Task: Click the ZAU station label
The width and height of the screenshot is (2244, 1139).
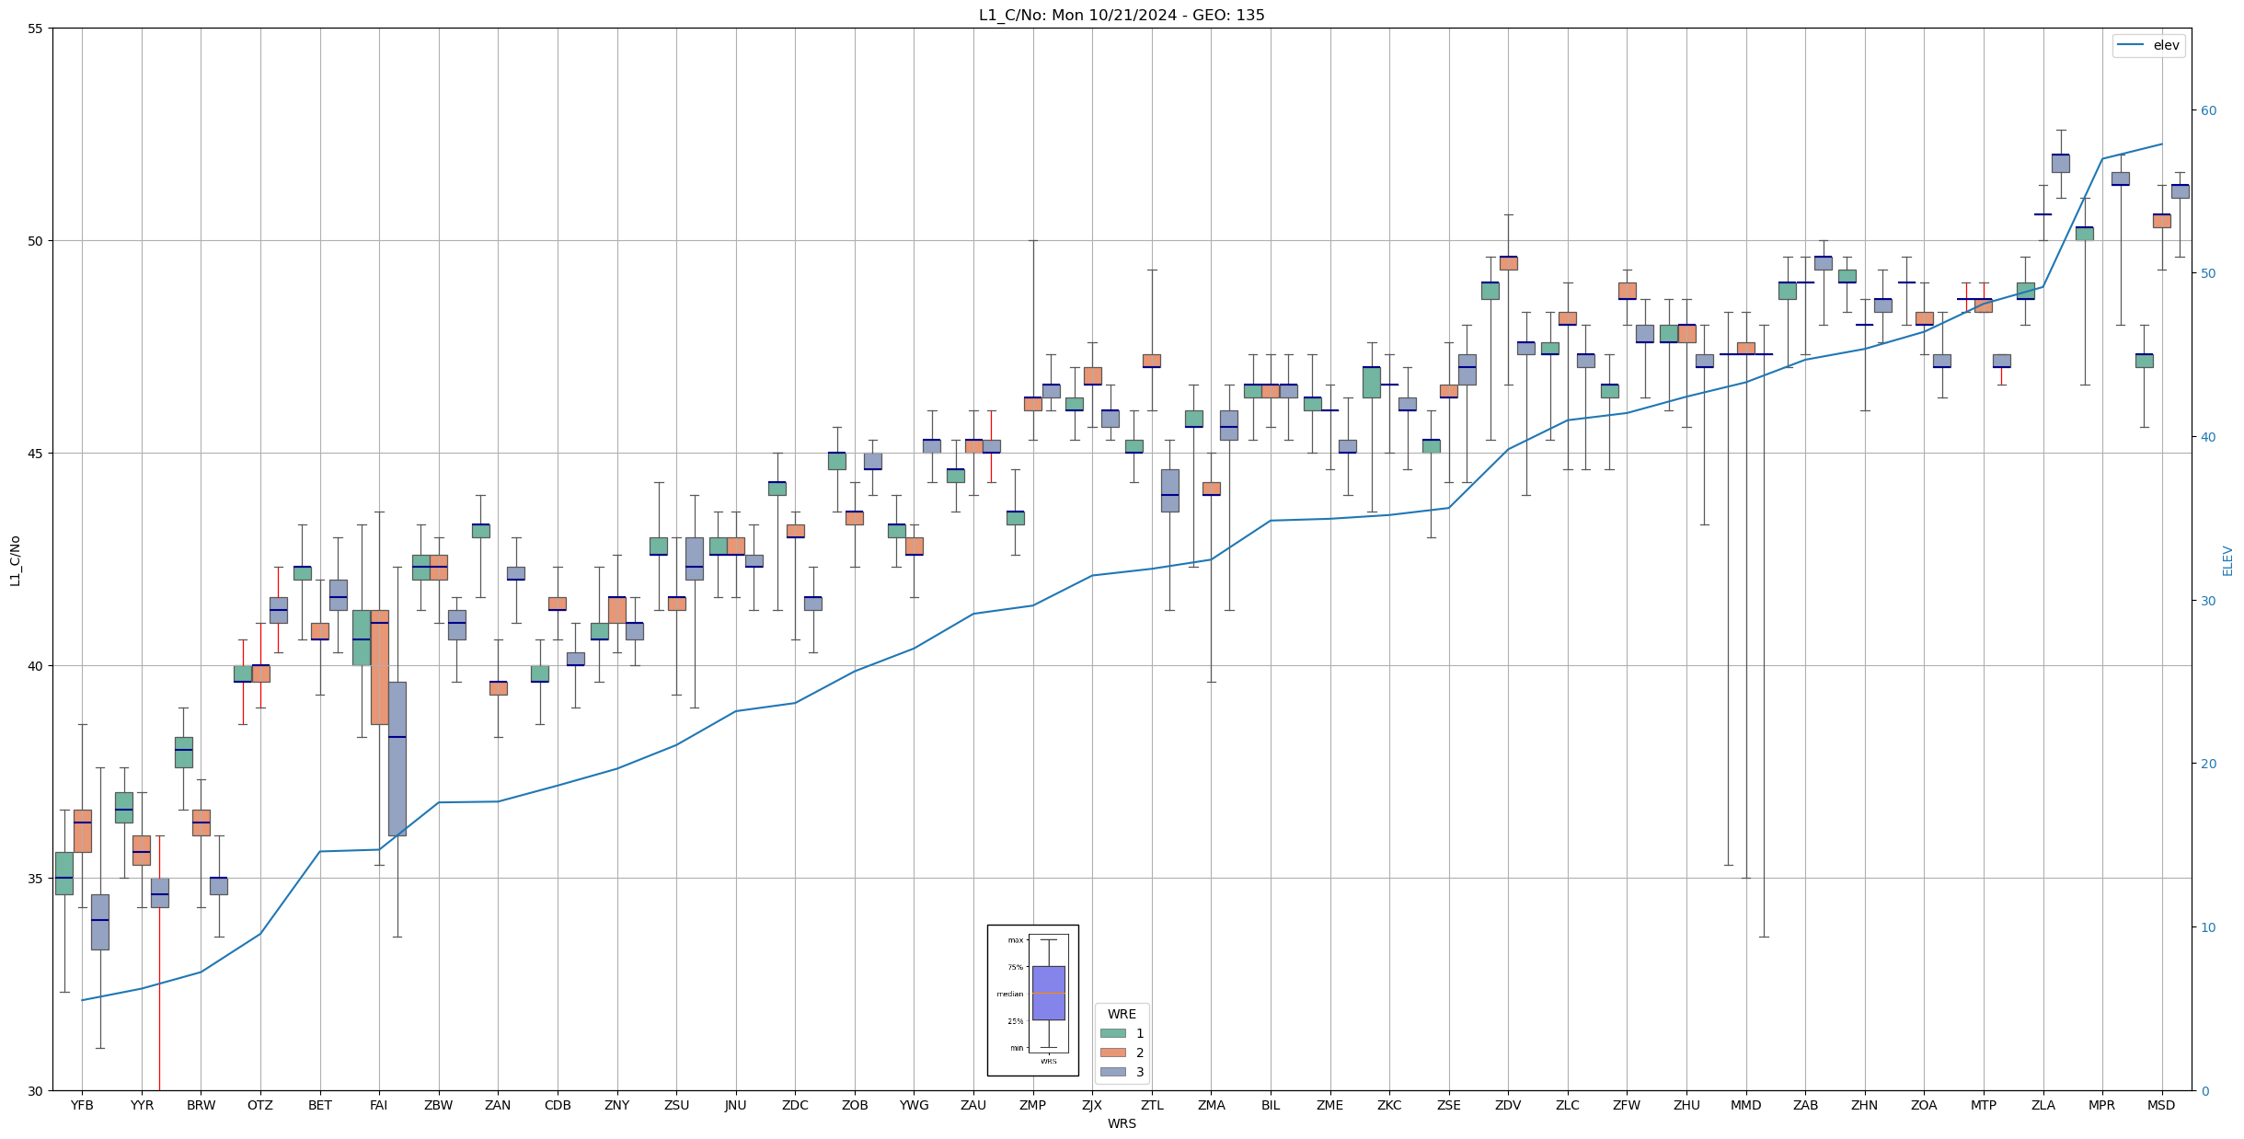Action: pos(973,1105)
